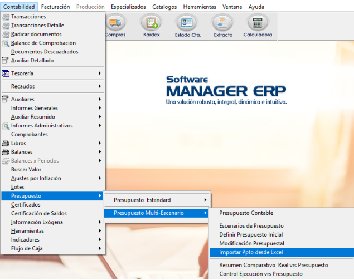354x280 pixels.
Task: Click the Compras truck toolbar icon
Action: 115,23
